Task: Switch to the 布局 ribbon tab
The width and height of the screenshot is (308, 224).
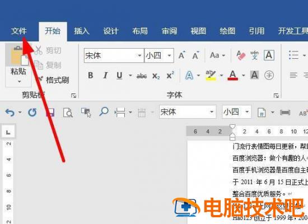Action: [140, 31]
